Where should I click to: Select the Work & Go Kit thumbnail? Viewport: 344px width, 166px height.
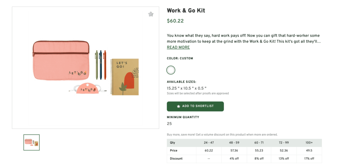[32, 142]
